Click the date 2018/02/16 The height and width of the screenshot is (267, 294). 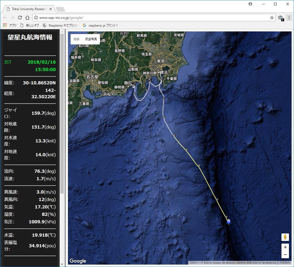point(42,62)
